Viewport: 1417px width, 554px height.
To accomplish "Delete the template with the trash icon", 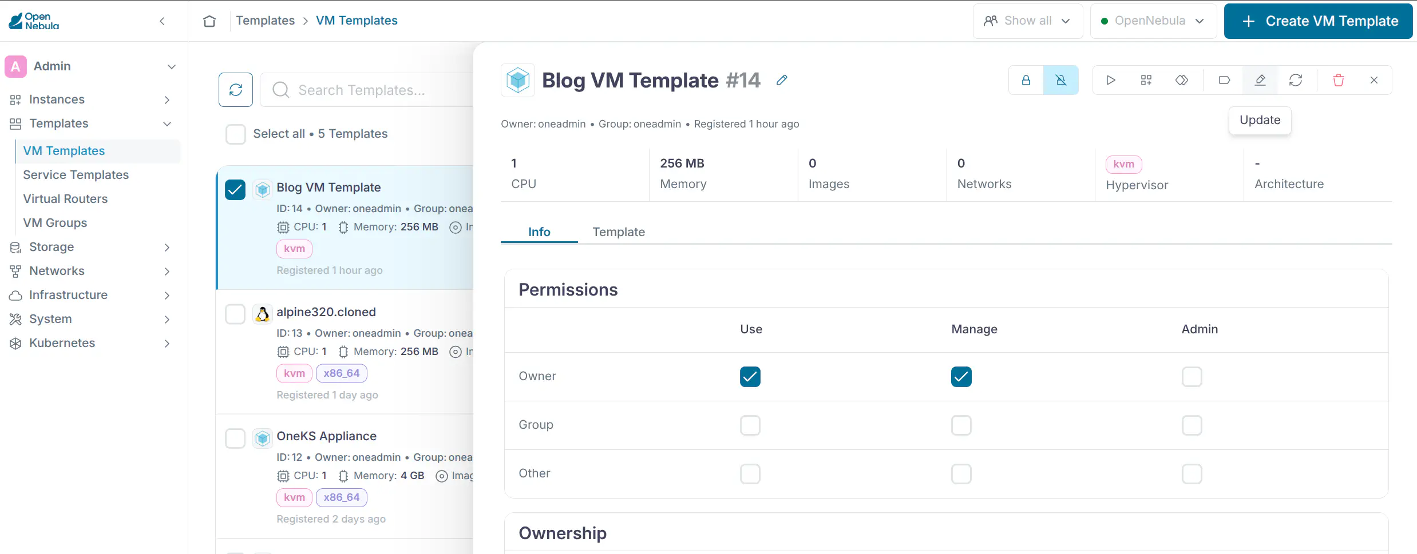I will [1339, 80].
